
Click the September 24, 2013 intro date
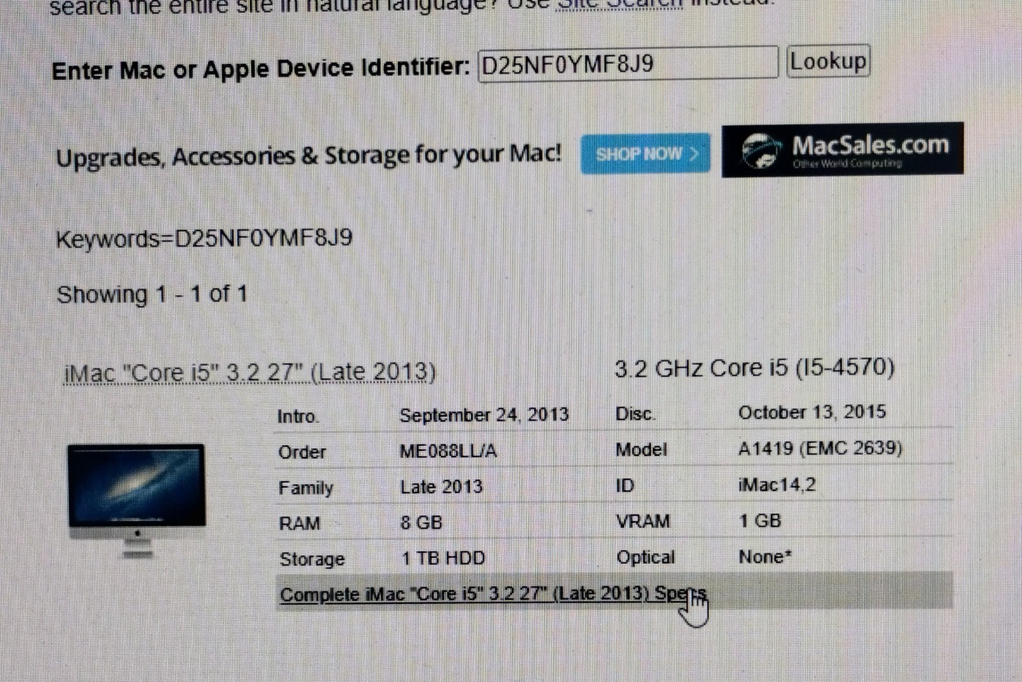pos(484,415)
